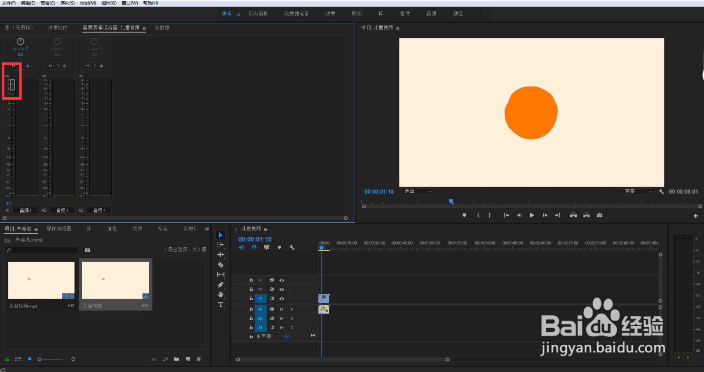
Task: Open the 儿童视频 timeline panel menu
Action: click(266, 229)
